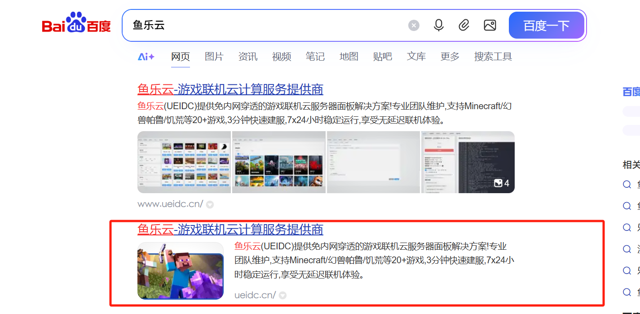Open first screenshot thumbnail showing game grid
Image resolution: width=640 pixels, height=314 pixels.
(184, 162)
